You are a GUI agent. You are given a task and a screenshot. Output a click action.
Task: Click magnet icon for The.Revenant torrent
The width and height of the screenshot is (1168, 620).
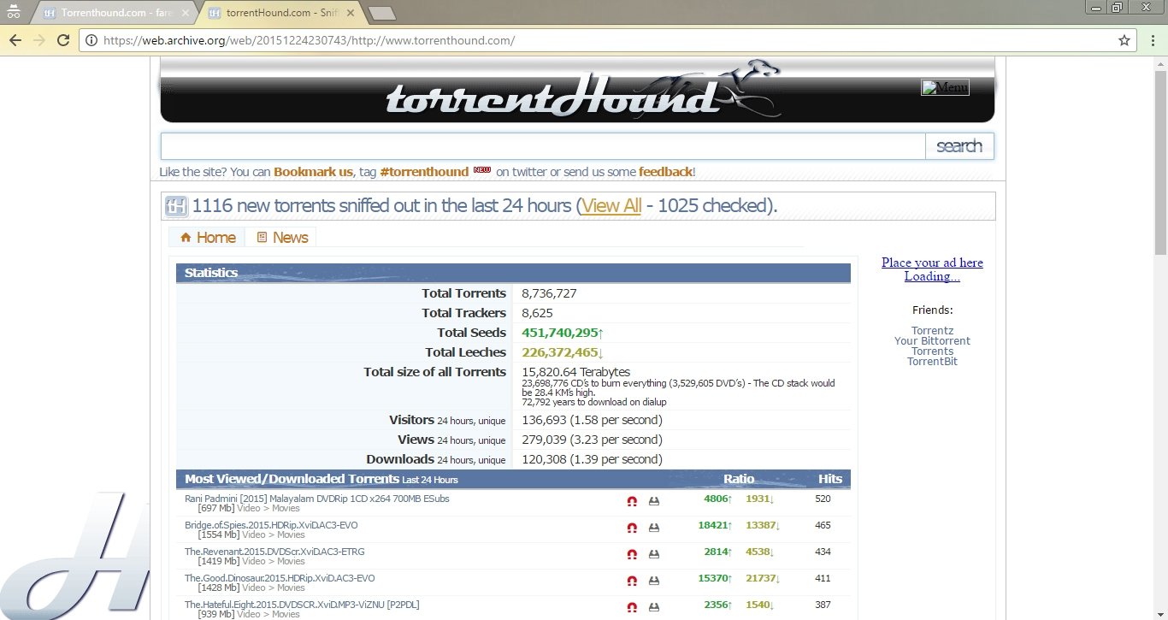632,554
